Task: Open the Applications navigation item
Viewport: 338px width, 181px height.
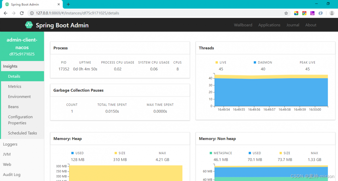Action: pos(269,25)
